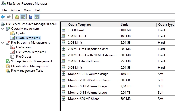Viewport: 175px width, 111px height.
Task: Select File Groups in the tree
Action: point(24,57)
